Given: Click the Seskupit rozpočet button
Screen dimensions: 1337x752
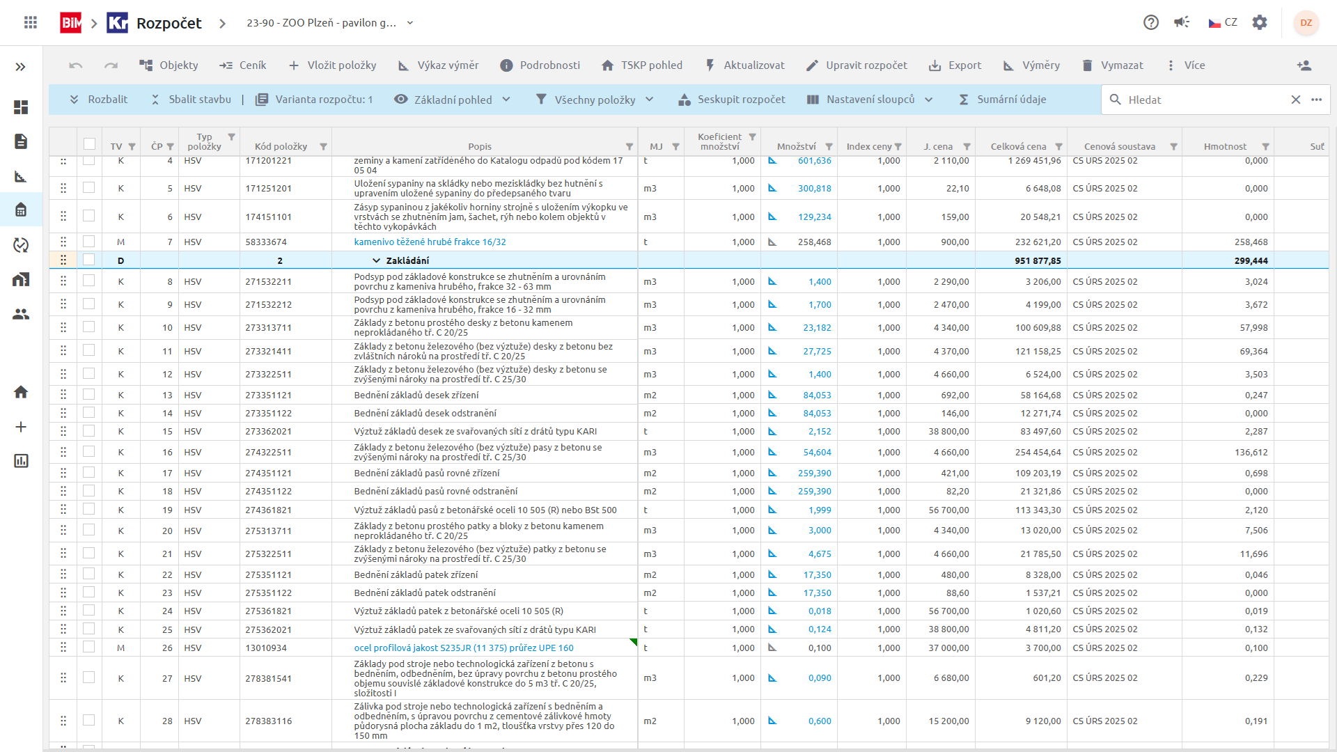Looking at the screenshot, I should coord(732,100).
